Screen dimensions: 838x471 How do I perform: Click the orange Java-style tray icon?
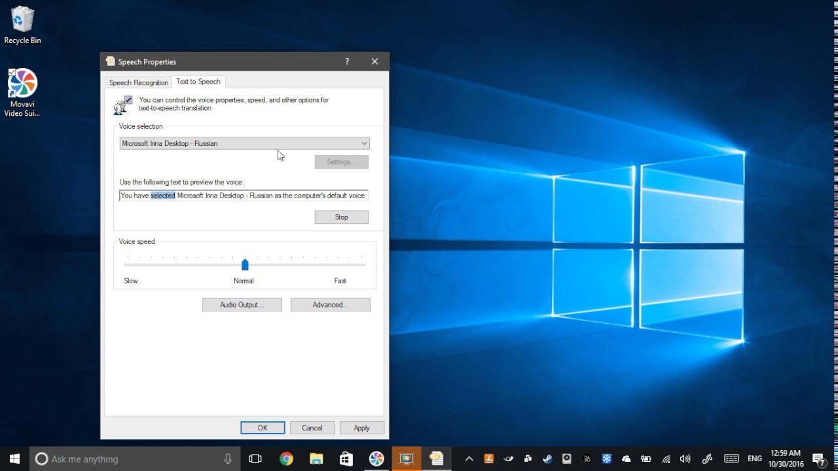pyautogui.click(x=488, y=459)
